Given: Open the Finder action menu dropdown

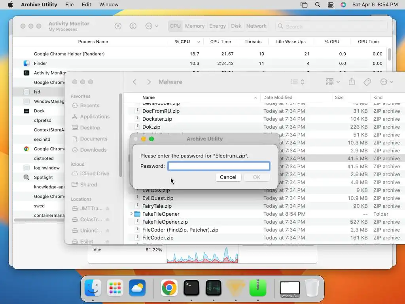Looking at the screenshot, I should pyautogui.click(x=386, y=82).
